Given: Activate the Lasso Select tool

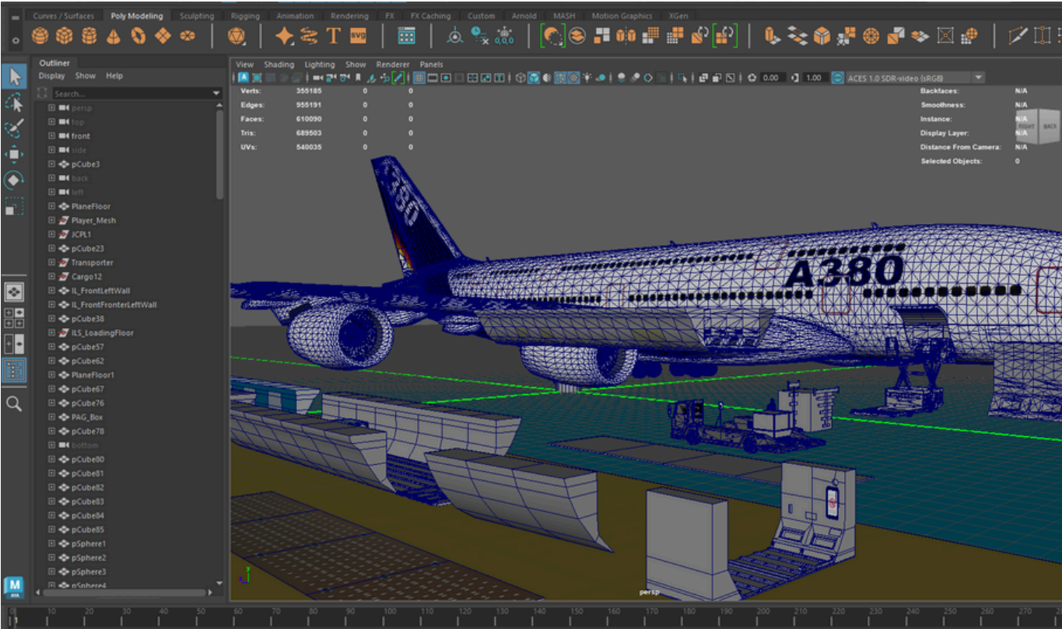Looking at the screenshot, I should click(x=14, y=103).
